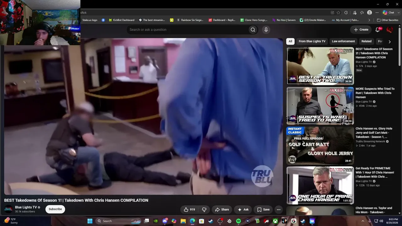This screenshot has height=226, width=402.
Task: Open the One Hour of Prime Chris Hansen thumbnail
Action: (320, 185)
